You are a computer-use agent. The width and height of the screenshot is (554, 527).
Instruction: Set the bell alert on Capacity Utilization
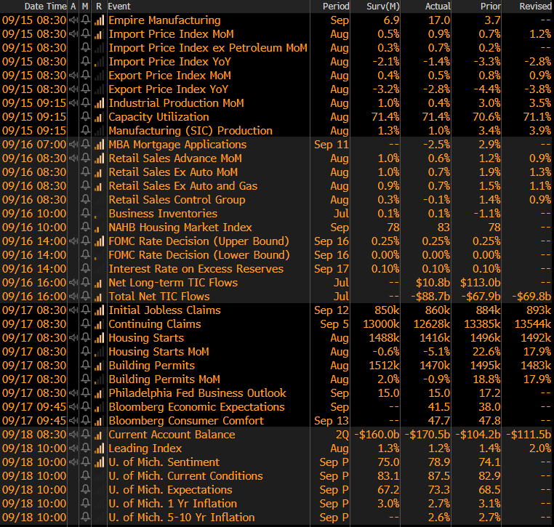(x=85, y=116)
